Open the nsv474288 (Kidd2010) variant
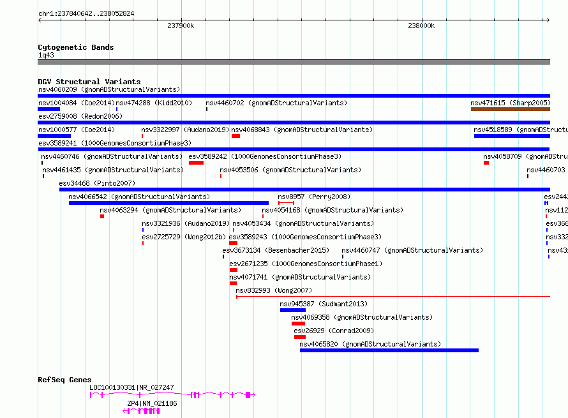Image resolution: width=568 pixels, height=418 pixels. 154,103
